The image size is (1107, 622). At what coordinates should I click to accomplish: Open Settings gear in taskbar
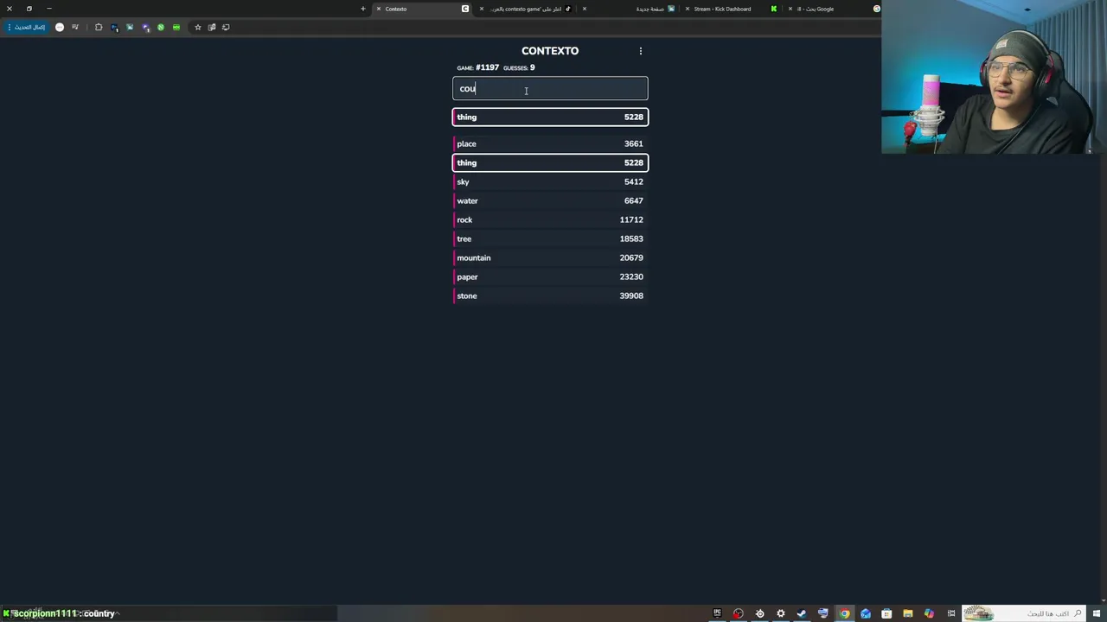tap(780, 613)
